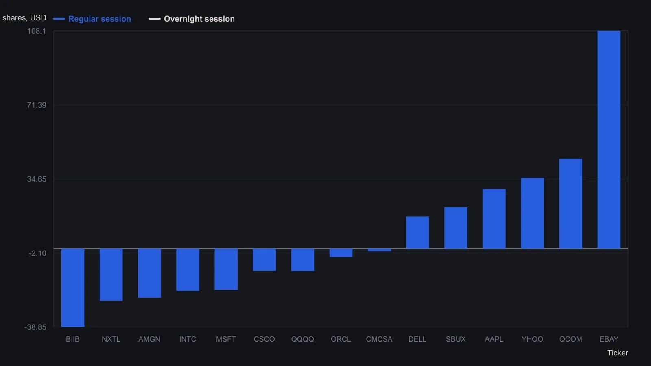The width and height of the screenshot is (651, 366).
Task: Click the QQQQ bar
Action: pos(303,259)
